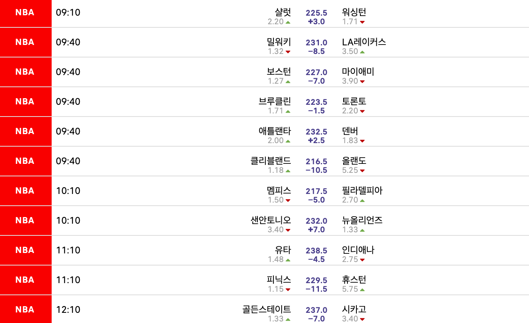
Task: Click red down arrow beside 워싱턴 odds 1.71
Action: click(362, 22)
